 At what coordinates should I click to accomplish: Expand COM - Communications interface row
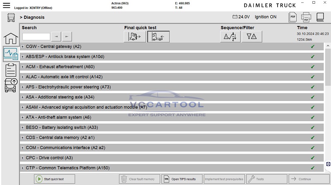coord(23,148)
